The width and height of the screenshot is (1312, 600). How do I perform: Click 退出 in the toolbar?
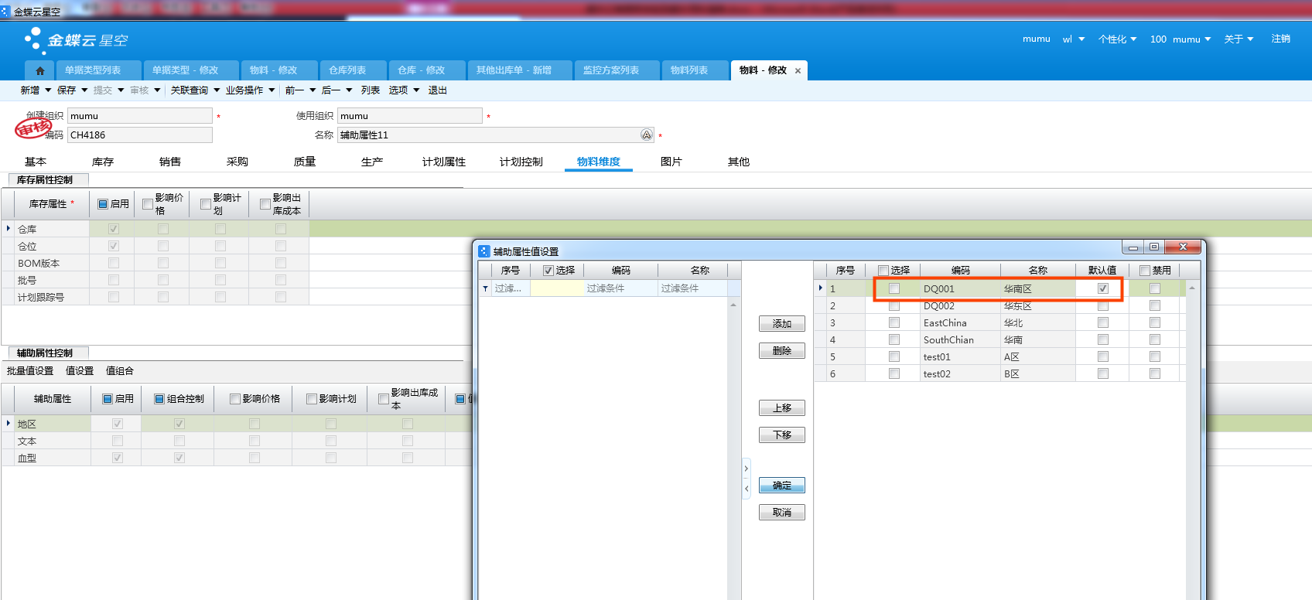tap(438, 90)
